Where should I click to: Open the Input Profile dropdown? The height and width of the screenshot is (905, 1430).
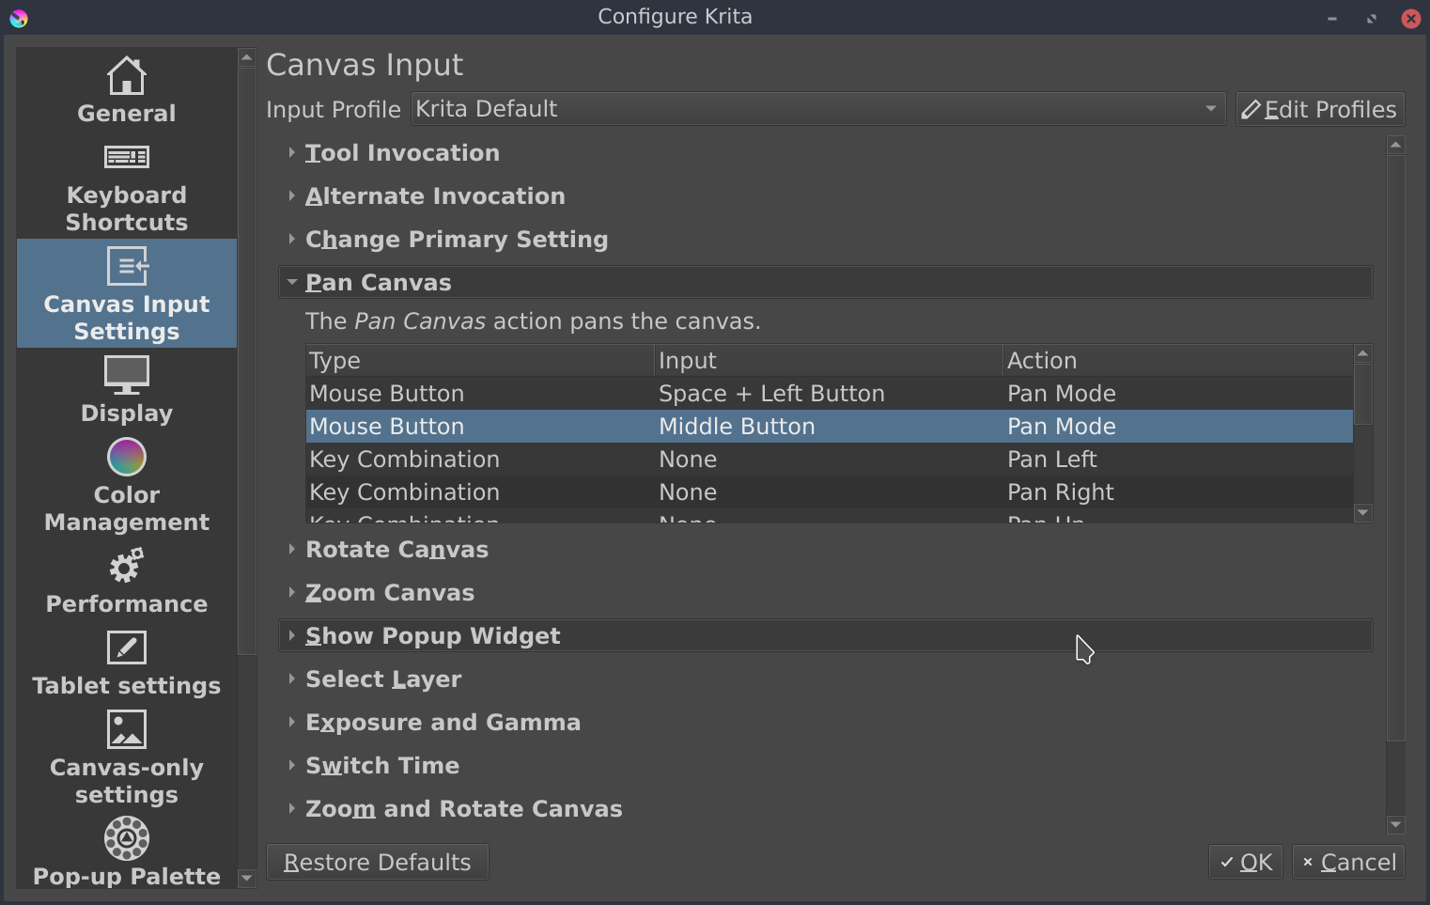(817, 109)
